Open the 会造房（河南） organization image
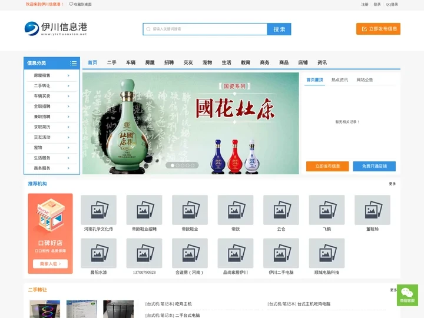 click(190, 253)
